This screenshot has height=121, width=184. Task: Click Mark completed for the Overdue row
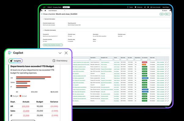click(160, 62)
